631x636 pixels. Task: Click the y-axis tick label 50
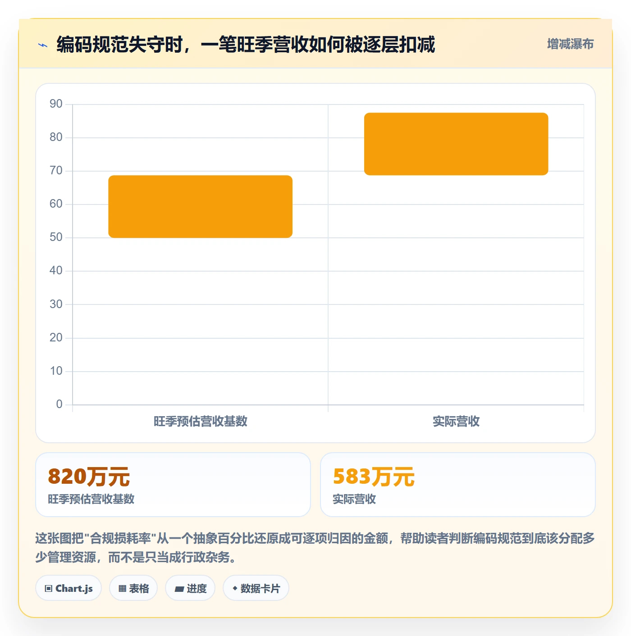(56, 237)
